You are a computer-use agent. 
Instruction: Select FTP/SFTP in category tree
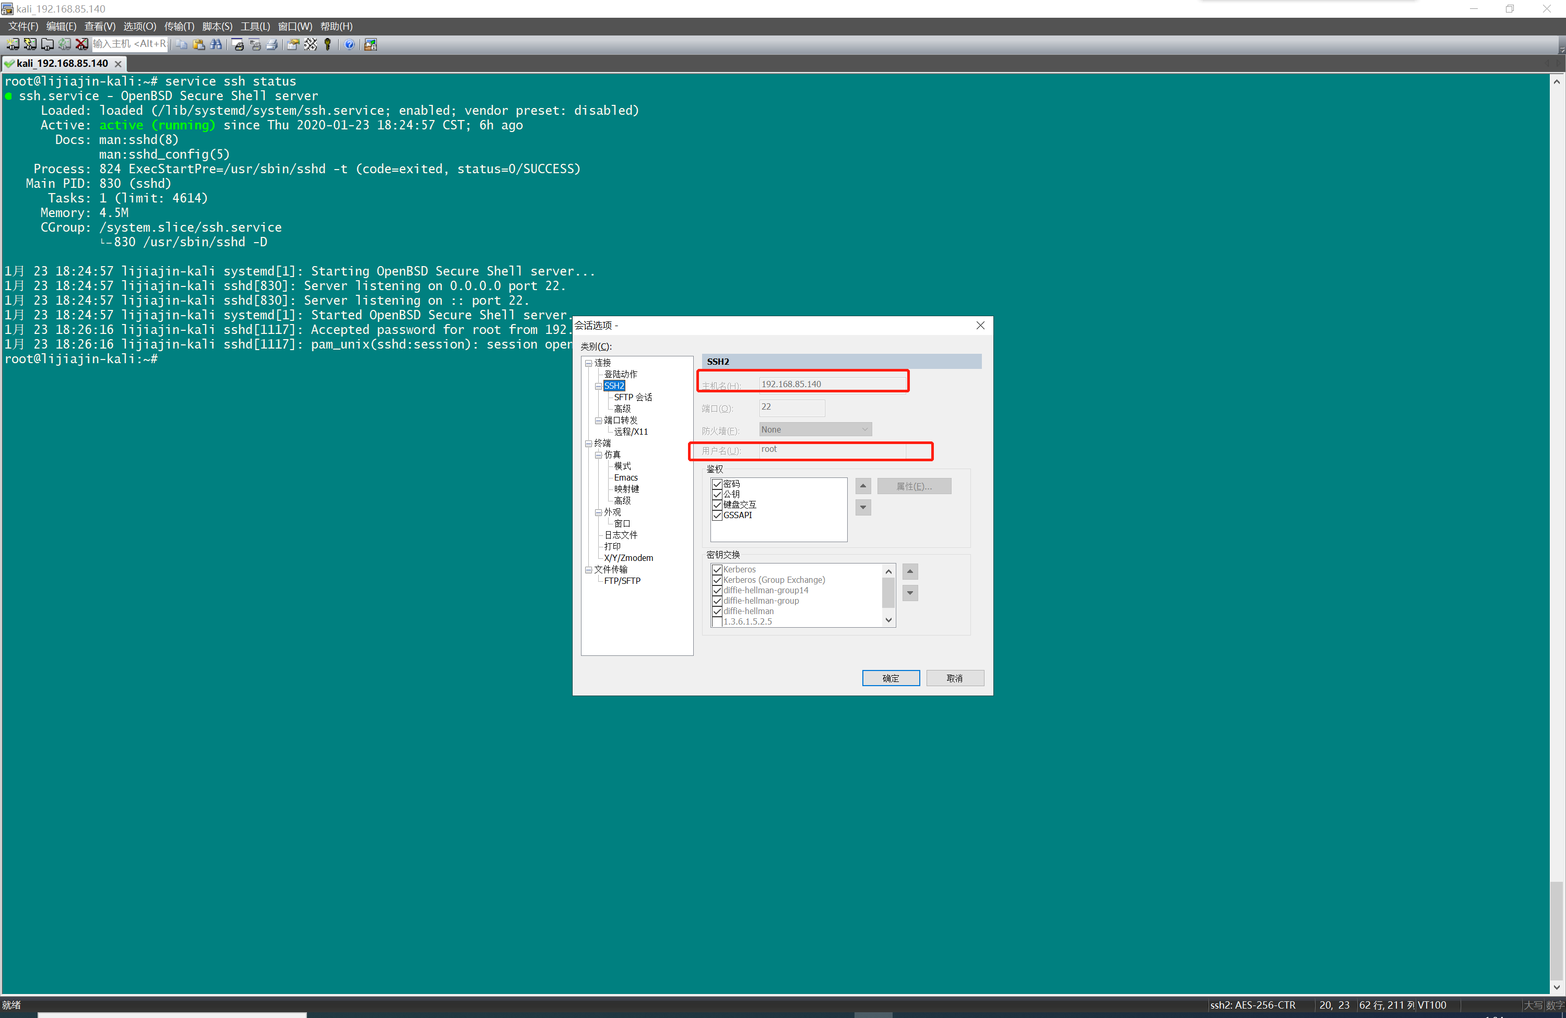pyautogui.click(x=622, y=581)
